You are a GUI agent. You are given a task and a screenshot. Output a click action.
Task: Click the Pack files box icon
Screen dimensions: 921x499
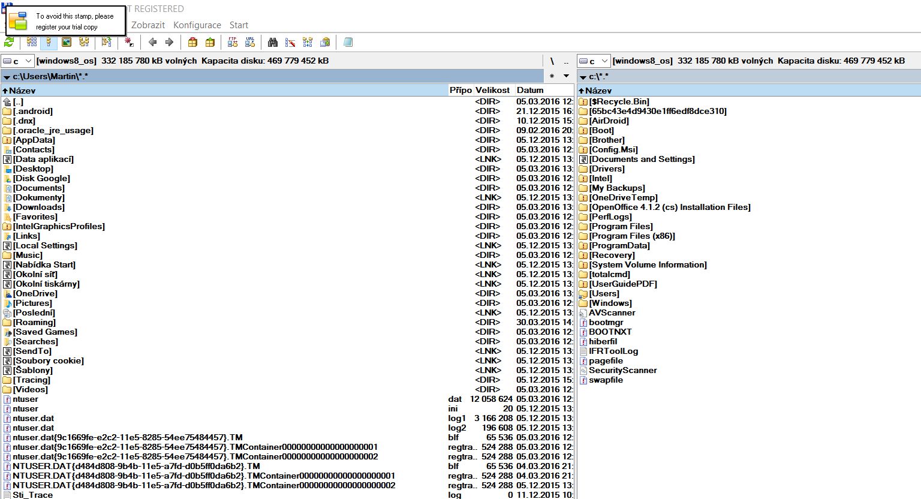(x=192, y=42)
